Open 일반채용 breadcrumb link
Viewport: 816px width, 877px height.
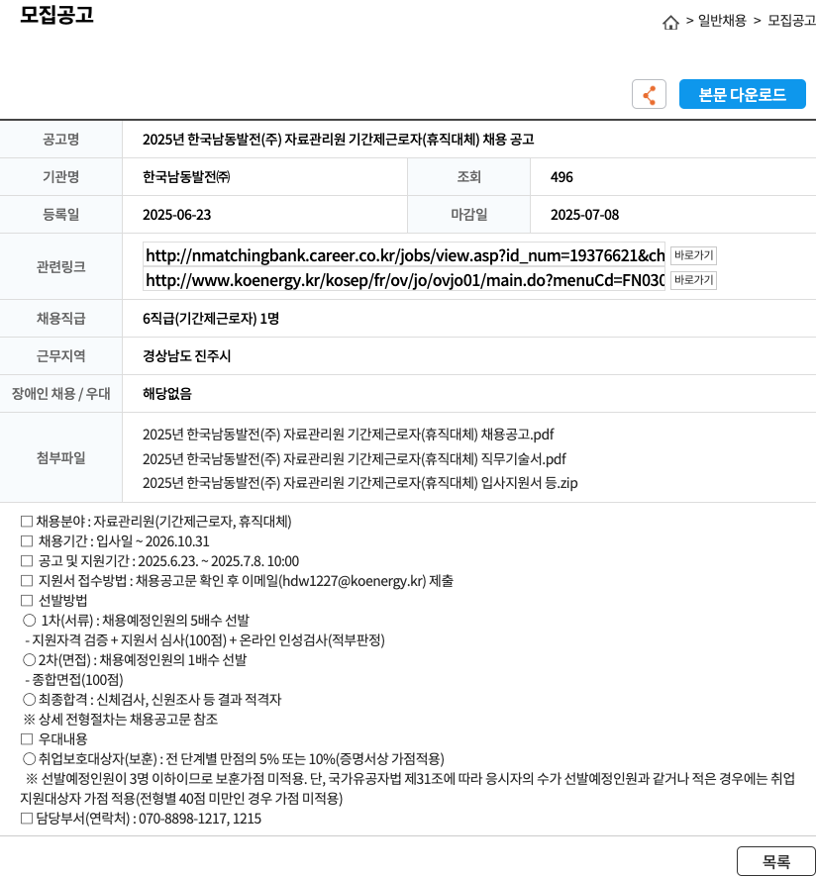pos(722,21)
